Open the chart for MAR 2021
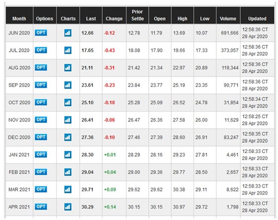The image size is (278, 220). [68, 189]
